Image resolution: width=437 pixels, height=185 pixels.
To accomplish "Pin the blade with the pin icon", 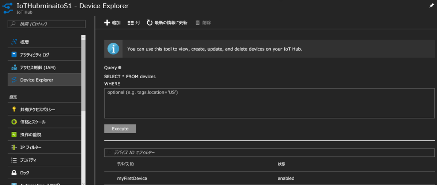I will pos(432,6).
